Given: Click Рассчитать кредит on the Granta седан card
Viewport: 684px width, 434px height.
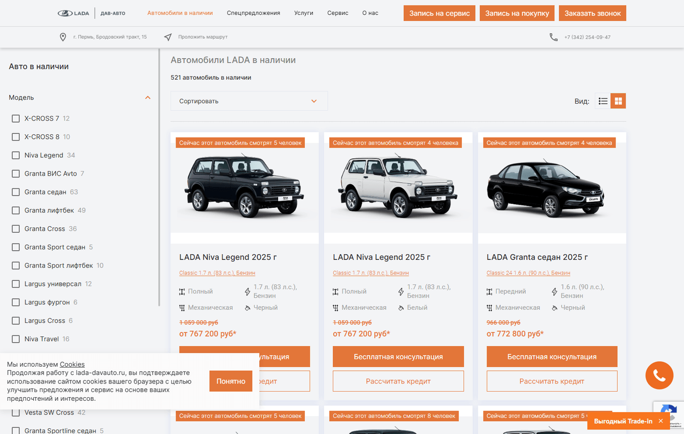Looking at the screenshot, I should tap(552, 381).
